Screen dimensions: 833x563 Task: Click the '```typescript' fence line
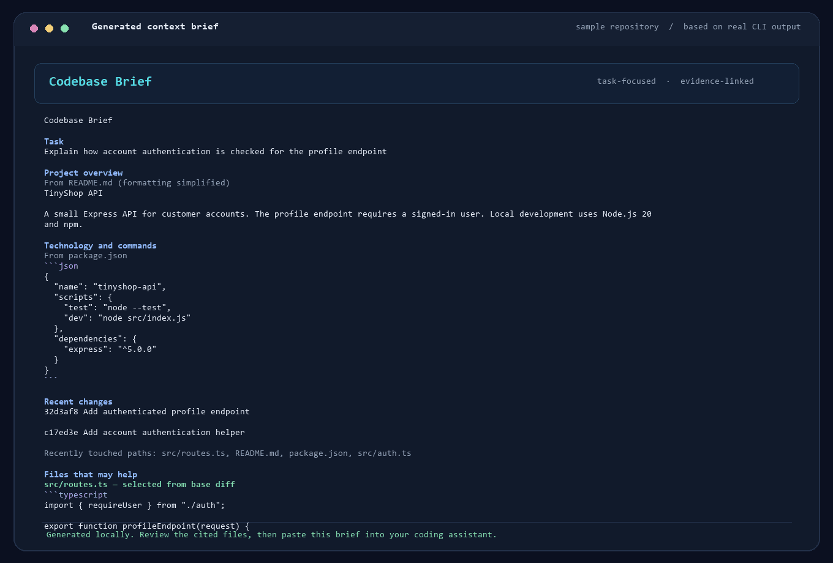click(76, 494)
